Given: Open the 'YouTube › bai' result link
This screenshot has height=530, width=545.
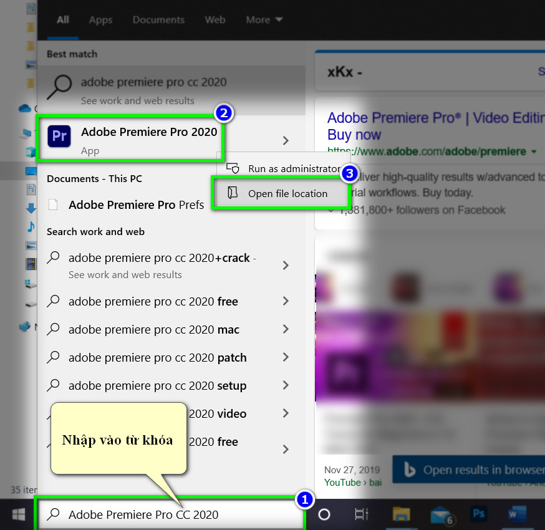Looking at the screenshot, I should [x=353, y=483].
